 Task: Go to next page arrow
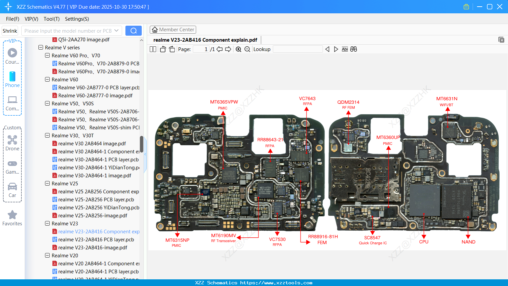228,49
